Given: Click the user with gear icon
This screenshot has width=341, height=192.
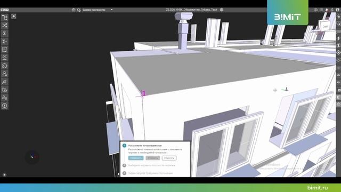Looking at the screenshot, I should point(5,98).
